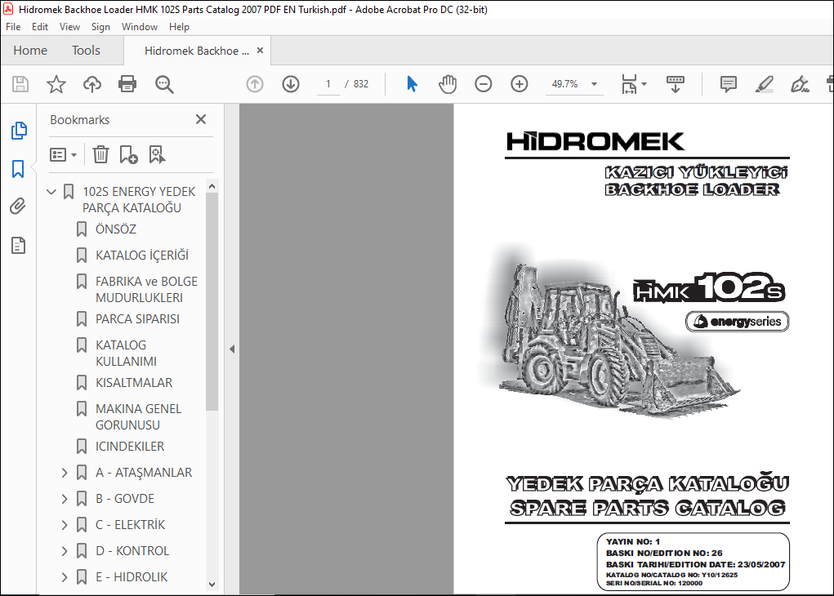Open the Edit menu

[x=40, y=27]
